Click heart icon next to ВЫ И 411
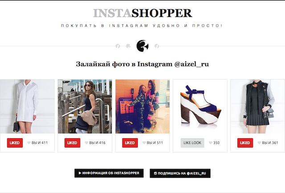The height and width of the screenshot is (193, 285). (x=29, y=143)
